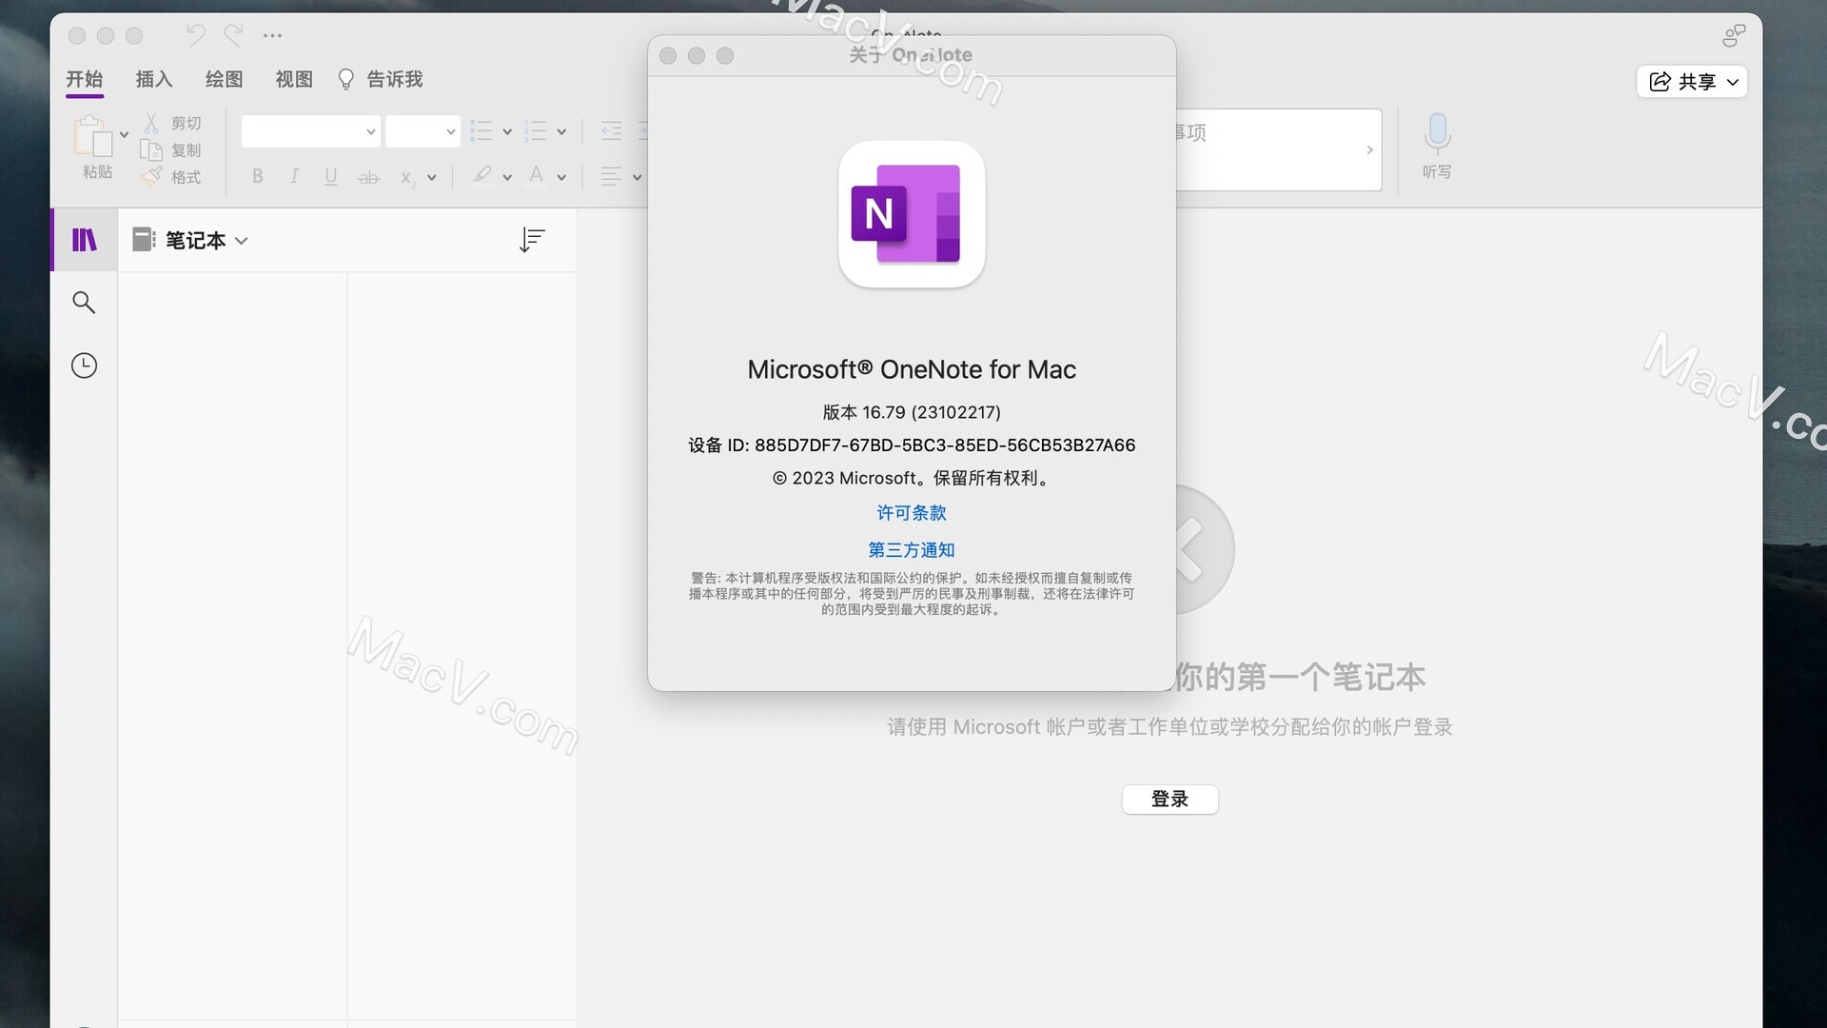Click the Cut scissors icon
The image size is (1827, 1028).
pyautogui.click(x=151, y=123)
